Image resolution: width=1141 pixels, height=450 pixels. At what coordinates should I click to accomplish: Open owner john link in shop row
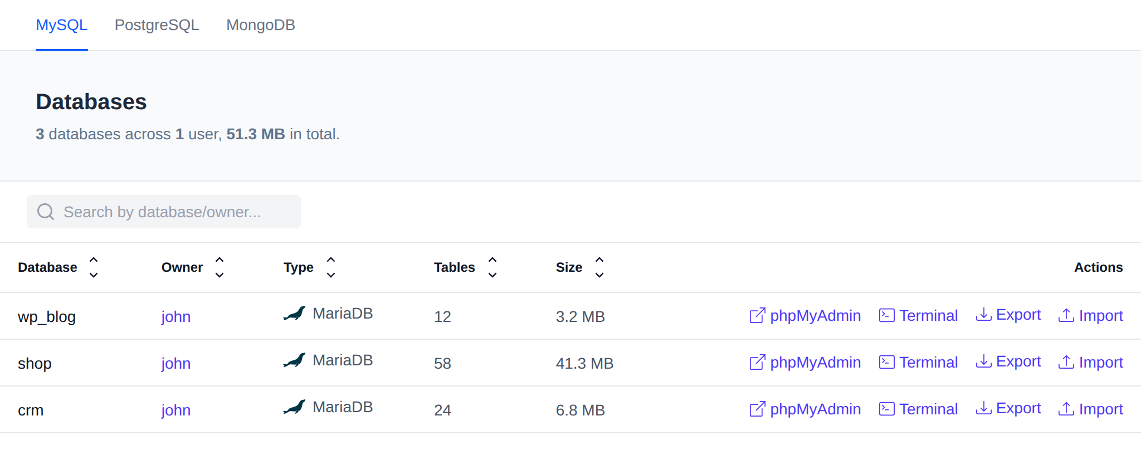pyautogui.click(x=176, y=363)
